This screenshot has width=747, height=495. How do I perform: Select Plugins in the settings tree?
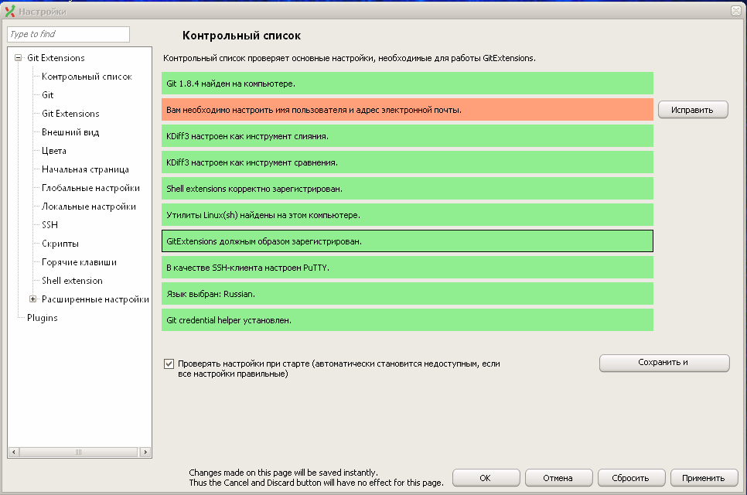click(42, 318)
